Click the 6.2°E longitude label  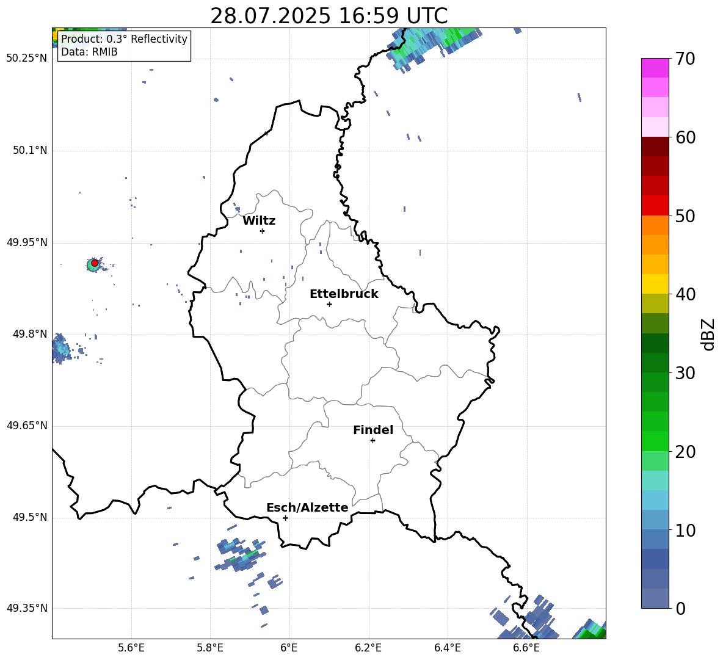[x=368, y=648]
